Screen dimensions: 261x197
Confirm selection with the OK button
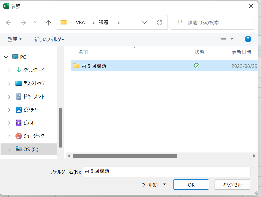coord(191,184)
